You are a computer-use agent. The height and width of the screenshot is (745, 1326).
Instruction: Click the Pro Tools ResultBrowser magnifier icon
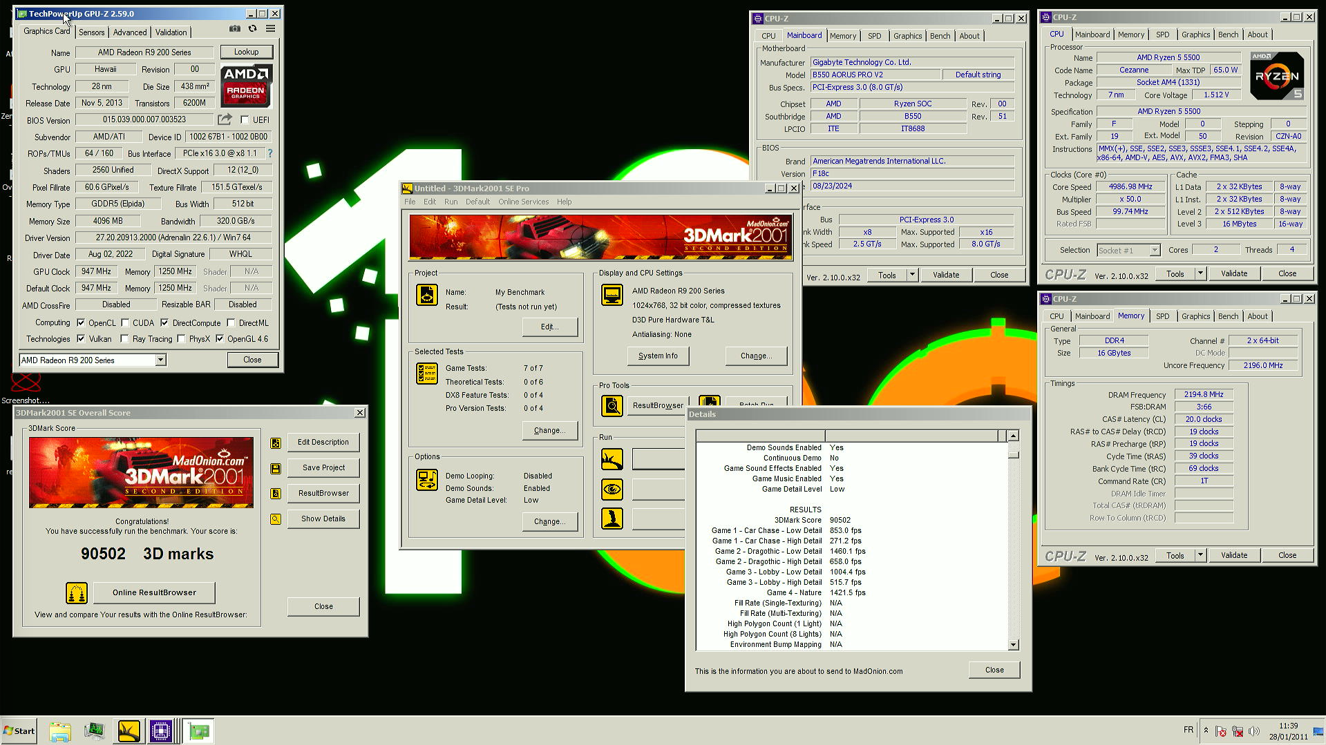coord(612,406)
